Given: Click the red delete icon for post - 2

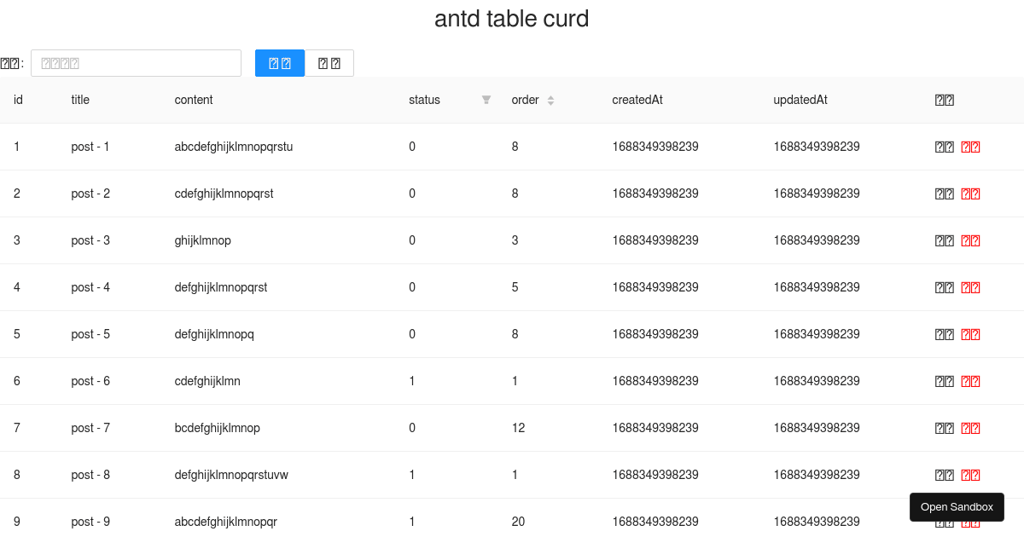Looking at the screenshot, I should 970,193.
